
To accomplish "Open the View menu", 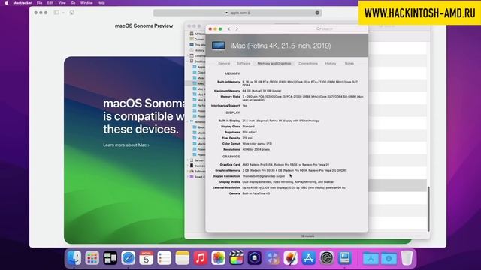I will click(x=62, y=3).
